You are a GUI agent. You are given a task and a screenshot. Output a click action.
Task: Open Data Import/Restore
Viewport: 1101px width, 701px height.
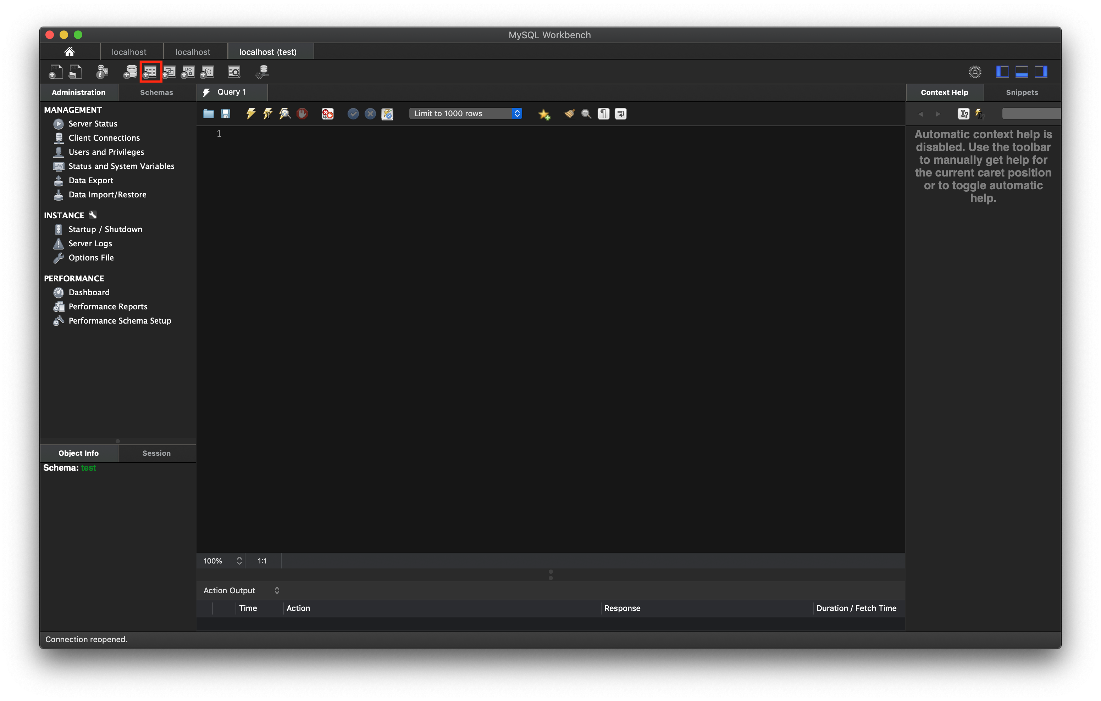point(100,195)
